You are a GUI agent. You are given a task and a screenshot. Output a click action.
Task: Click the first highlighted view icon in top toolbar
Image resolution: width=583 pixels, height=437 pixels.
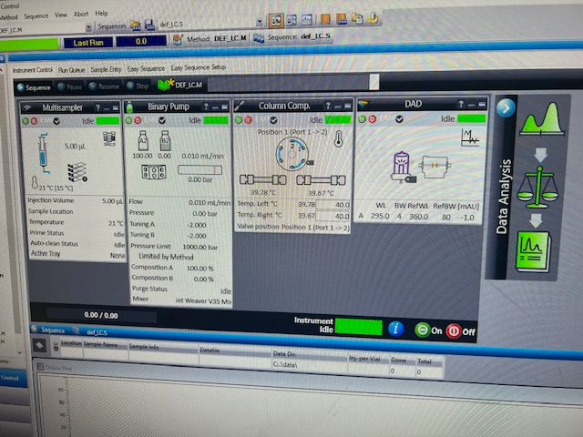(x=276, y=21)
